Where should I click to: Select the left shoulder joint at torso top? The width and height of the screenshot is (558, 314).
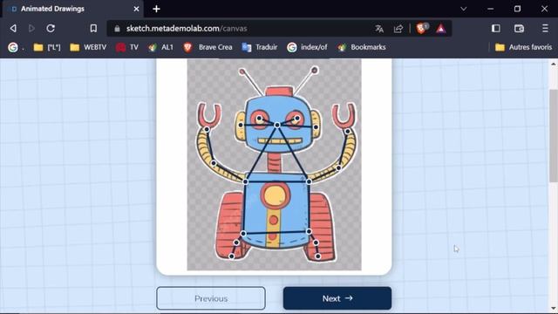pos(246,181)
